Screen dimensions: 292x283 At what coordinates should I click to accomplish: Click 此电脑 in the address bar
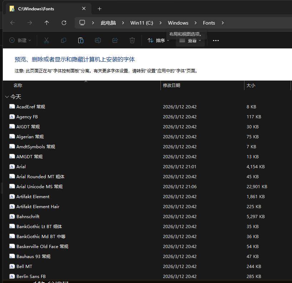tap(108, 23)
